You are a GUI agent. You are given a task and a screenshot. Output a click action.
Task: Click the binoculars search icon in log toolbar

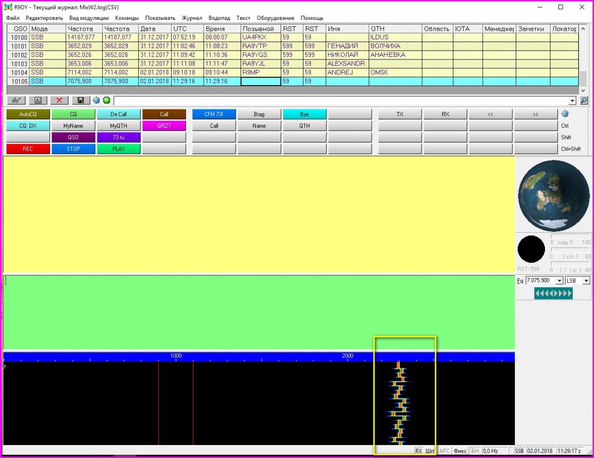16,100
